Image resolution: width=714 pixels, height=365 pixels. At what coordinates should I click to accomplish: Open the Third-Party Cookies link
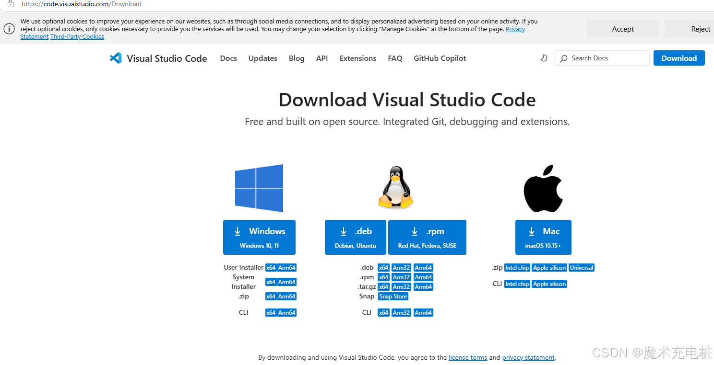click(x=77, y=36)
